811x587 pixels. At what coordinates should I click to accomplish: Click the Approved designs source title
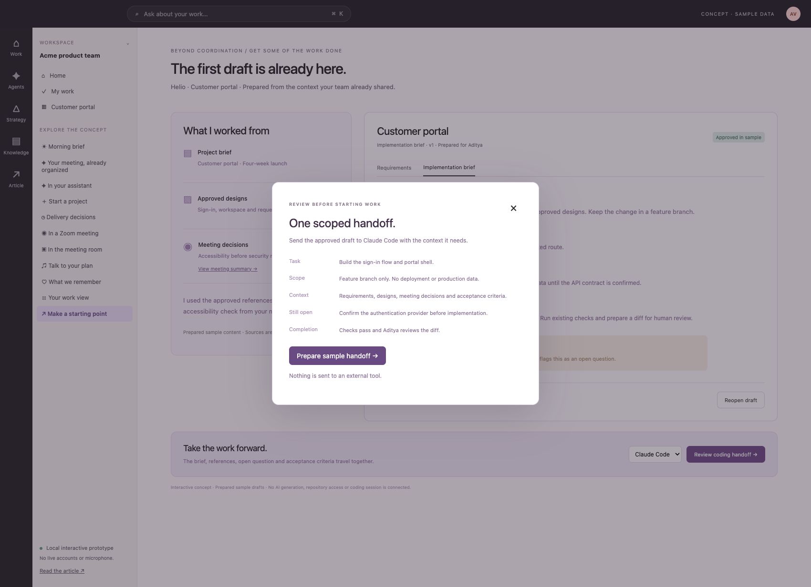(x=222, y=199)
